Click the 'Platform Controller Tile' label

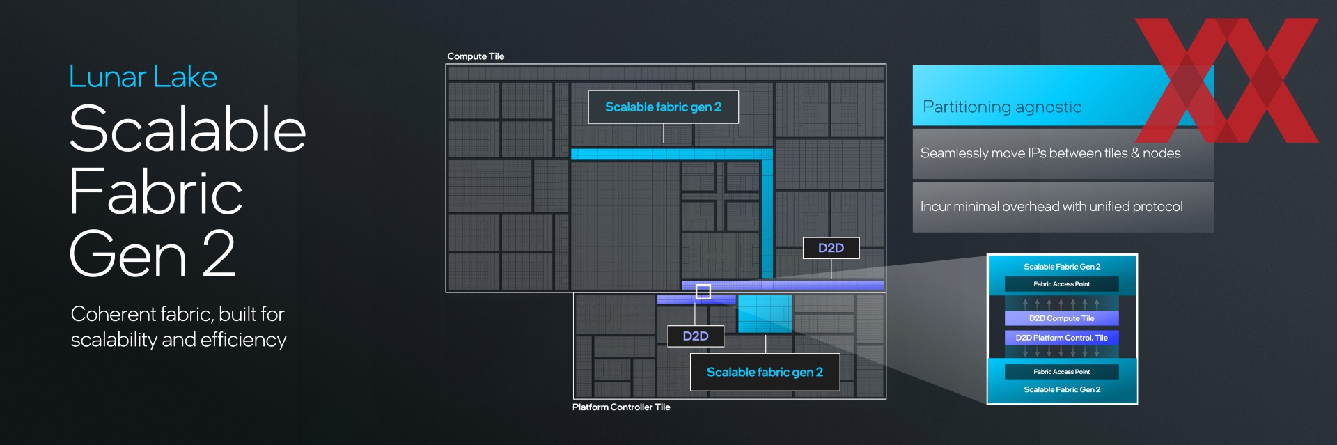(621, 407)
